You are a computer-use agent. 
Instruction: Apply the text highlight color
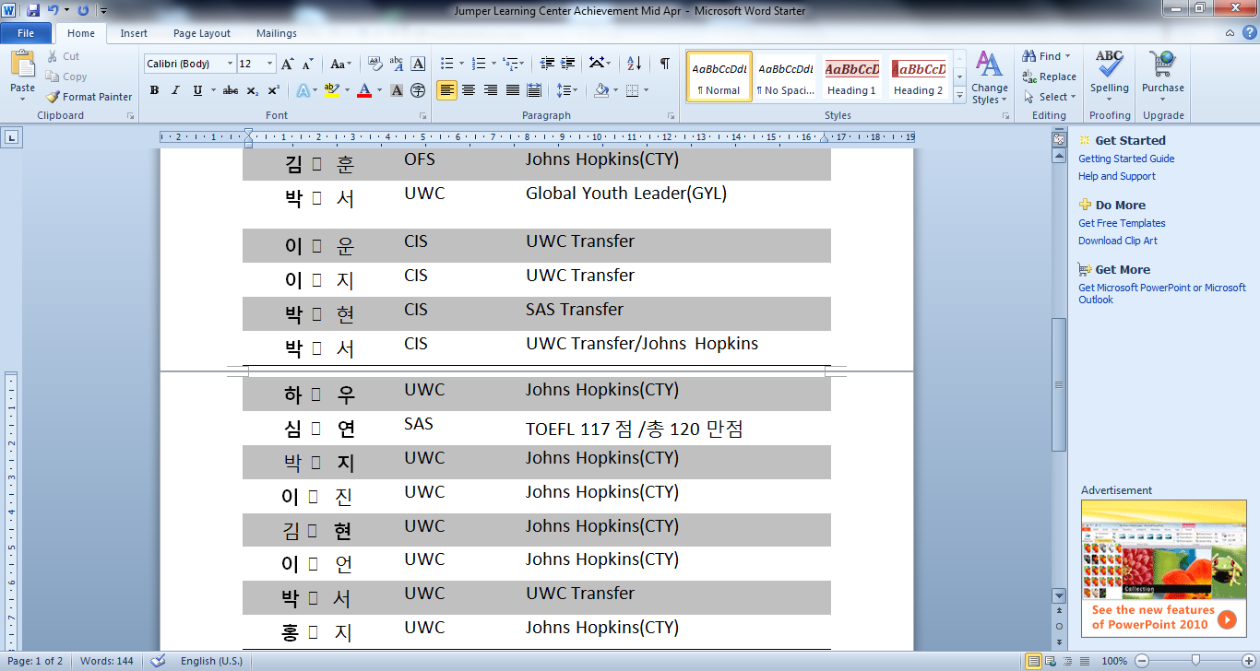(331, 90)
